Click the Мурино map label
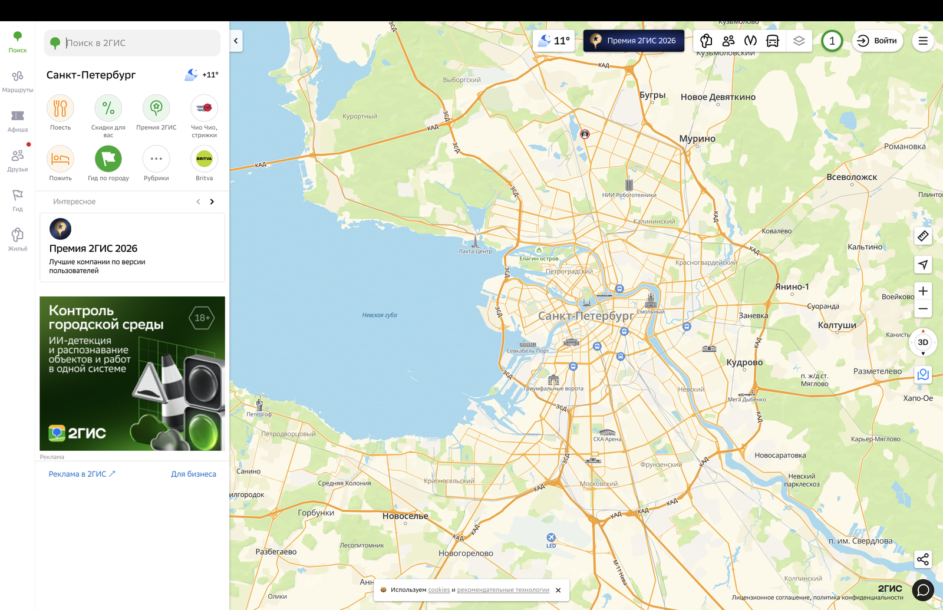This screenshot has width=943, height=610. click(697, 139)
